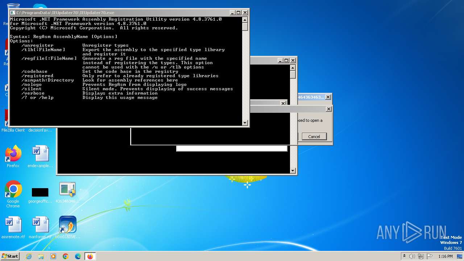Open Action Center flag tray icon

coord(430,256)
